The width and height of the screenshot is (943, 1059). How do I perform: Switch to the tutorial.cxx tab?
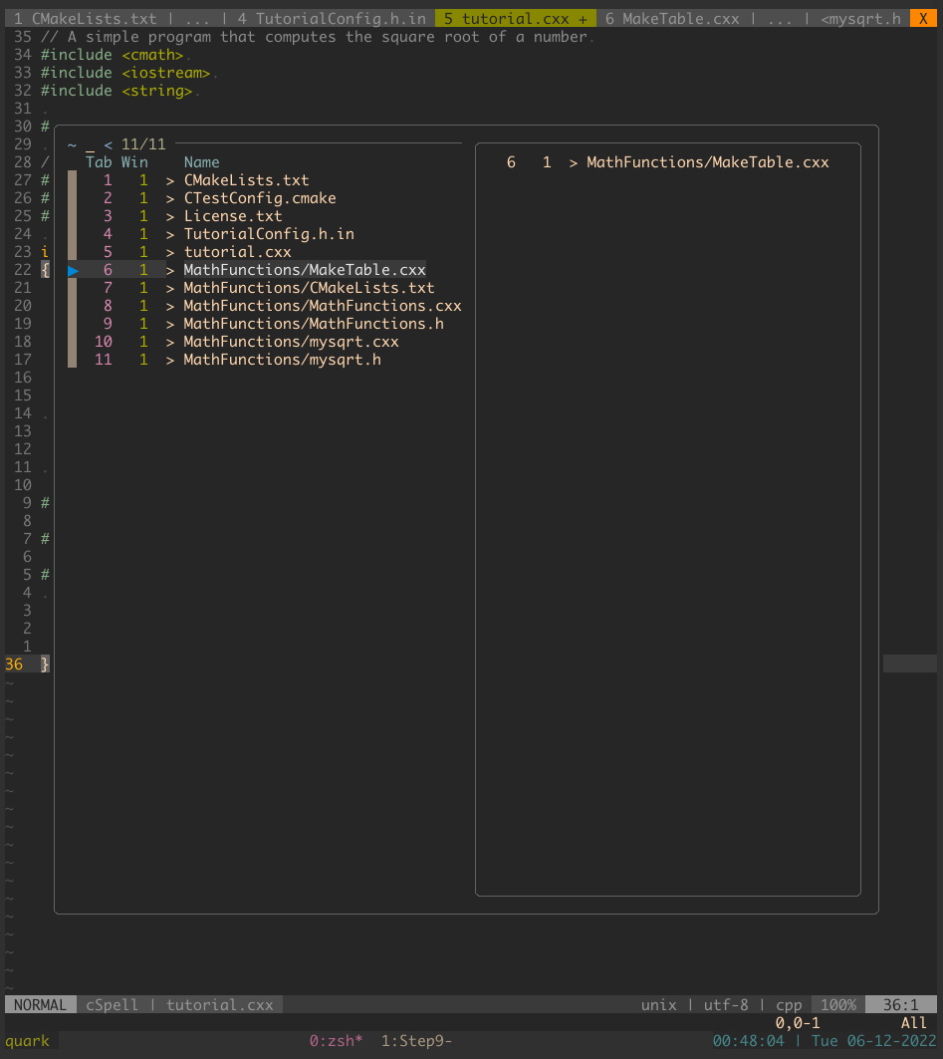tap(515, 18)
